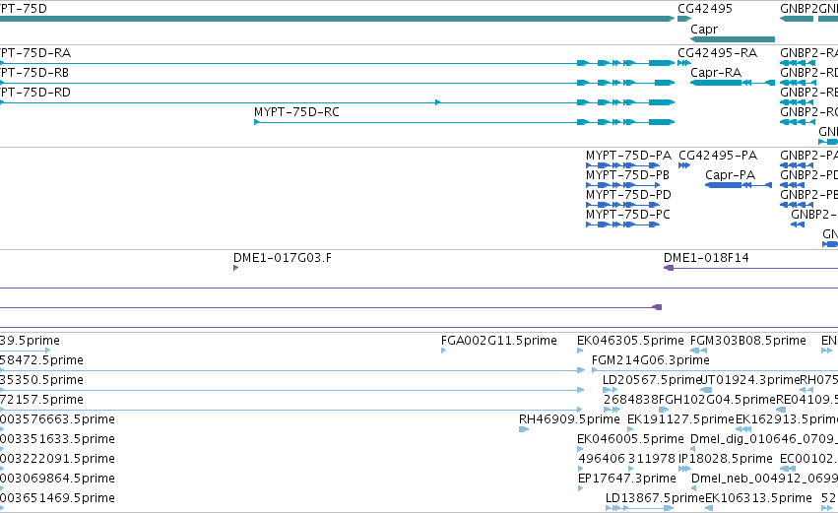838x513 pixels.
Task: Click the Capr gene bar
Action: [x=733, y=39]
